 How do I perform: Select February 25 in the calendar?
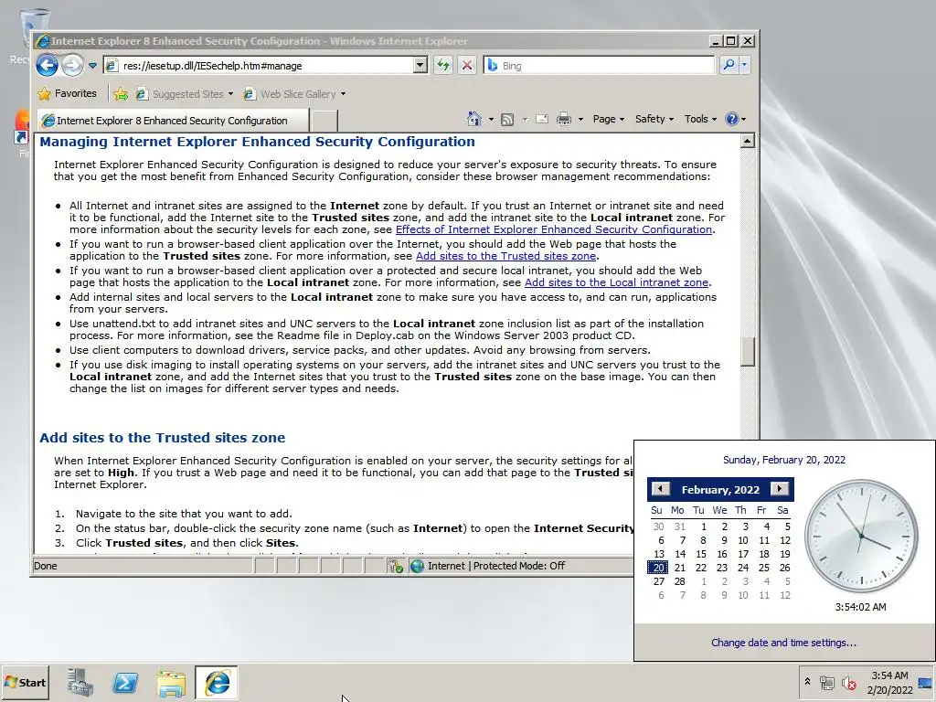point(763,568)
